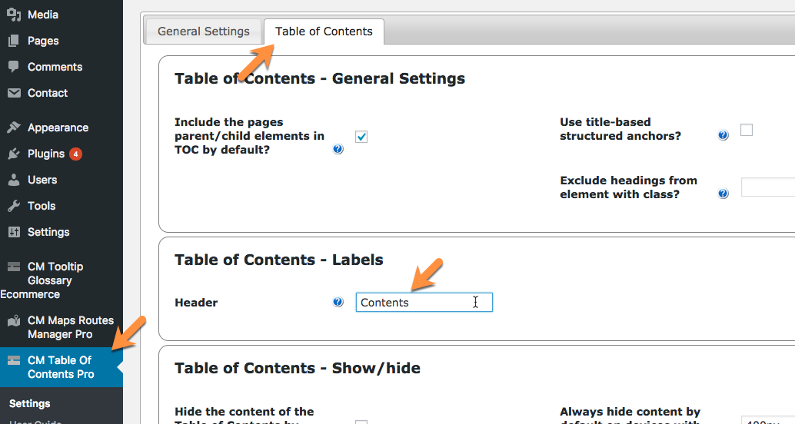Viewport: 795px width, 424px height.
Task: Enable title-based structured anchors checkbox
Action: 747,130
